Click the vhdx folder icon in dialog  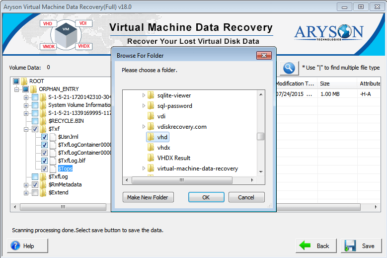(x=151, y=148)
